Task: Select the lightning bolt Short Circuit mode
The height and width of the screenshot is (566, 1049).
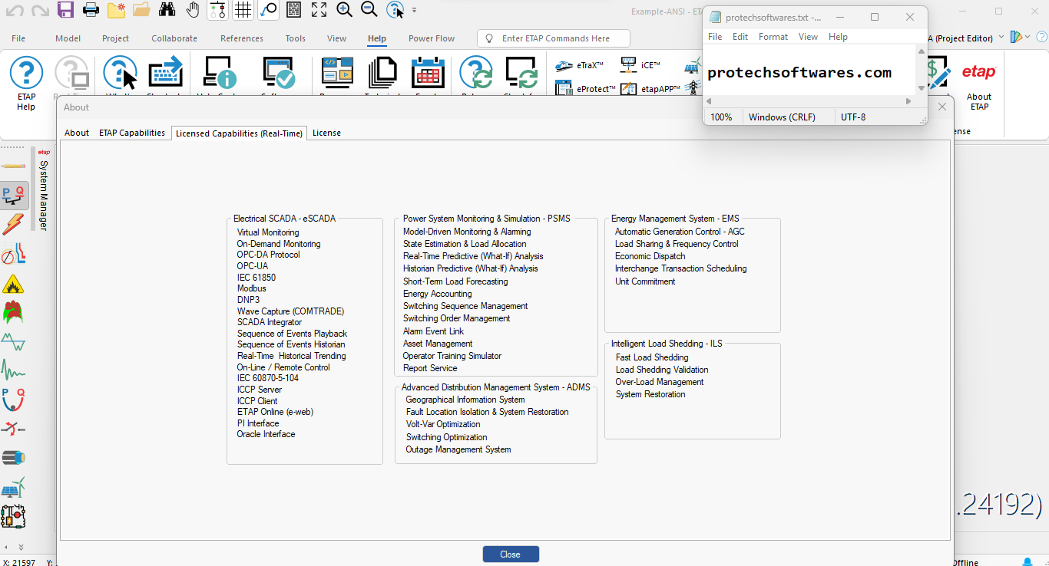Action: [13, 224]
